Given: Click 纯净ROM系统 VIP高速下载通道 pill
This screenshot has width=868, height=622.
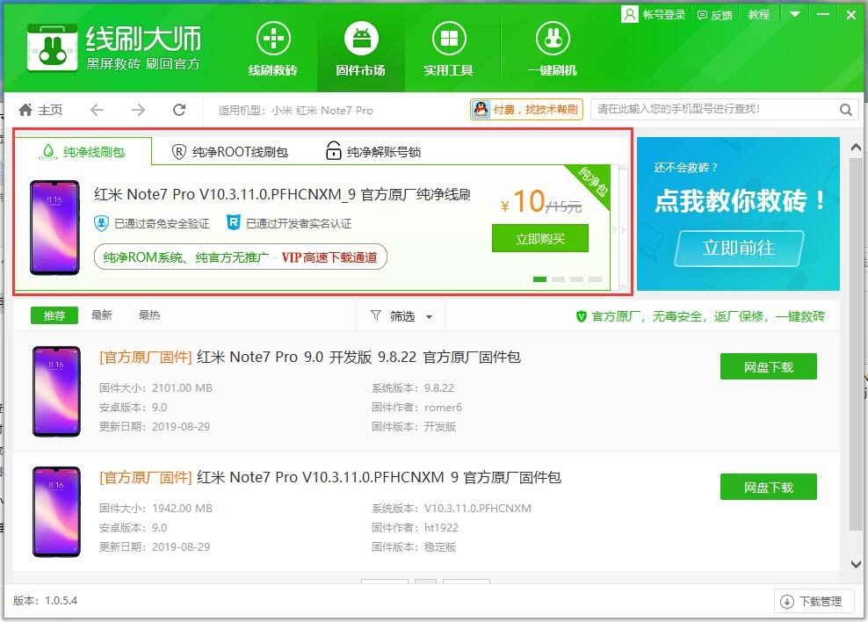Looking at the screenshot, I should tap(240, 257).
